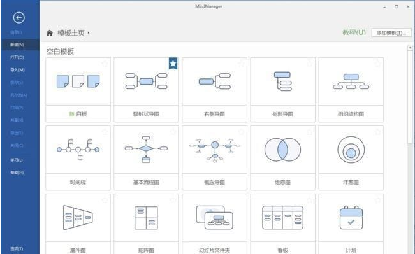Choose 导入(M) in the sidebar

pos(17,70)
